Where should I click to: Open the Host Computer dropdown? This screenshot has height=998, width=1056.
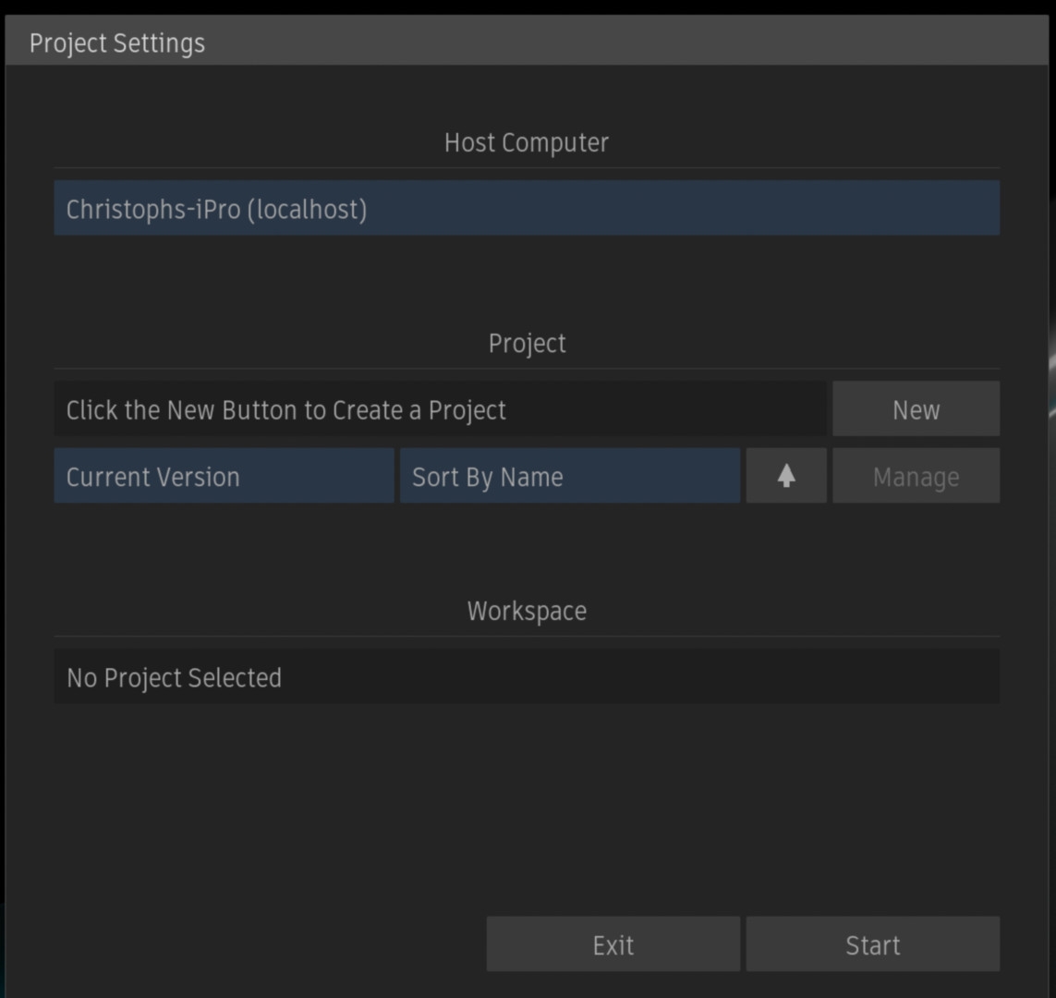point(527,208)
